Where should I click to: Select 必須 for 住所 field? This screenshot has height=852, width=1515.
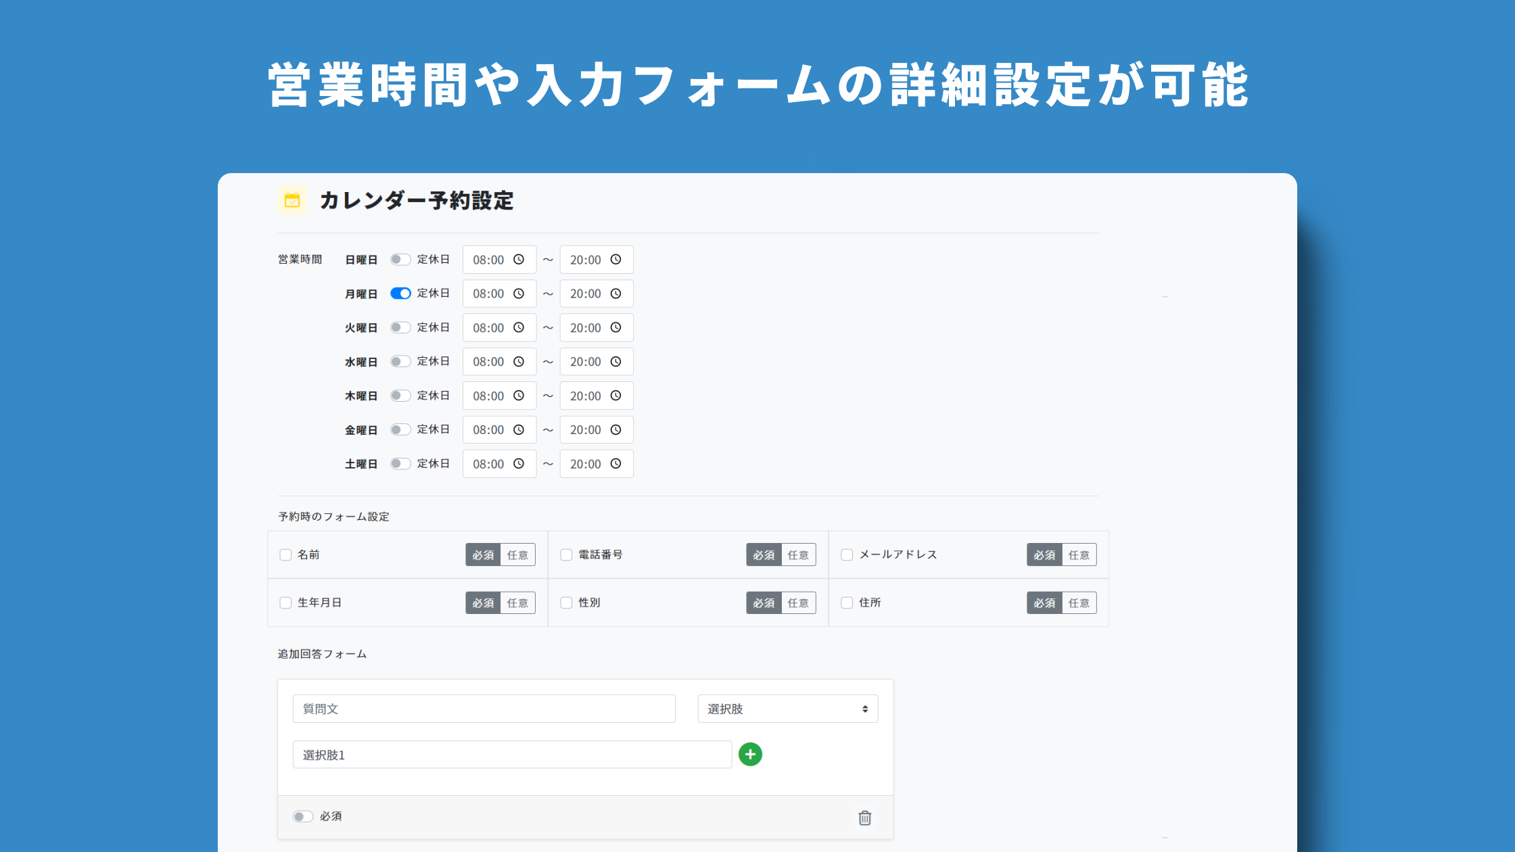click(1044, 602)
